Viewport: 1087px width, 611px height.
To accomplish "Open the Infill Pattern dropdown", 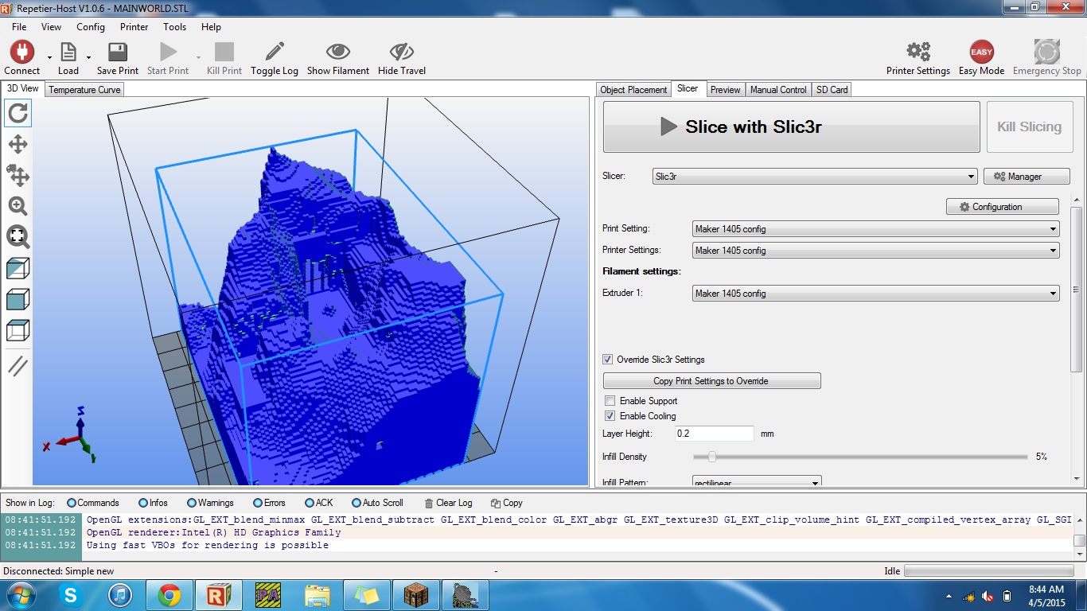I will pyautogui.click(x=757, y=482).
